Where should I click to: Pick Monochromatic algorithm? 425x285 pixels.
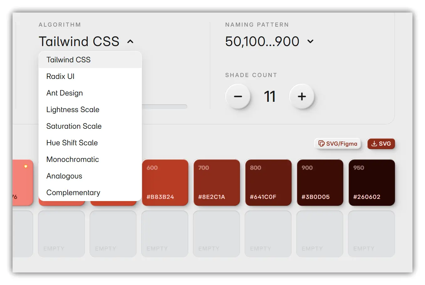pos(90,159)
